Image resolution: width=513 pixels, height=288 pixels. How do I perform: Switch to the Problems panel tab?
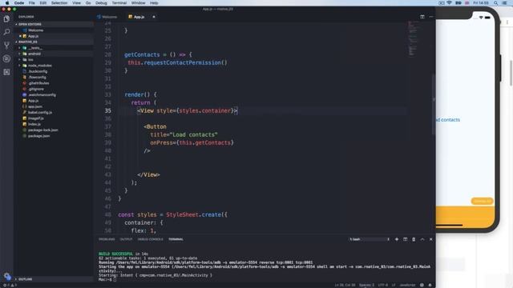pyautogui.click(x=107, y=239)
